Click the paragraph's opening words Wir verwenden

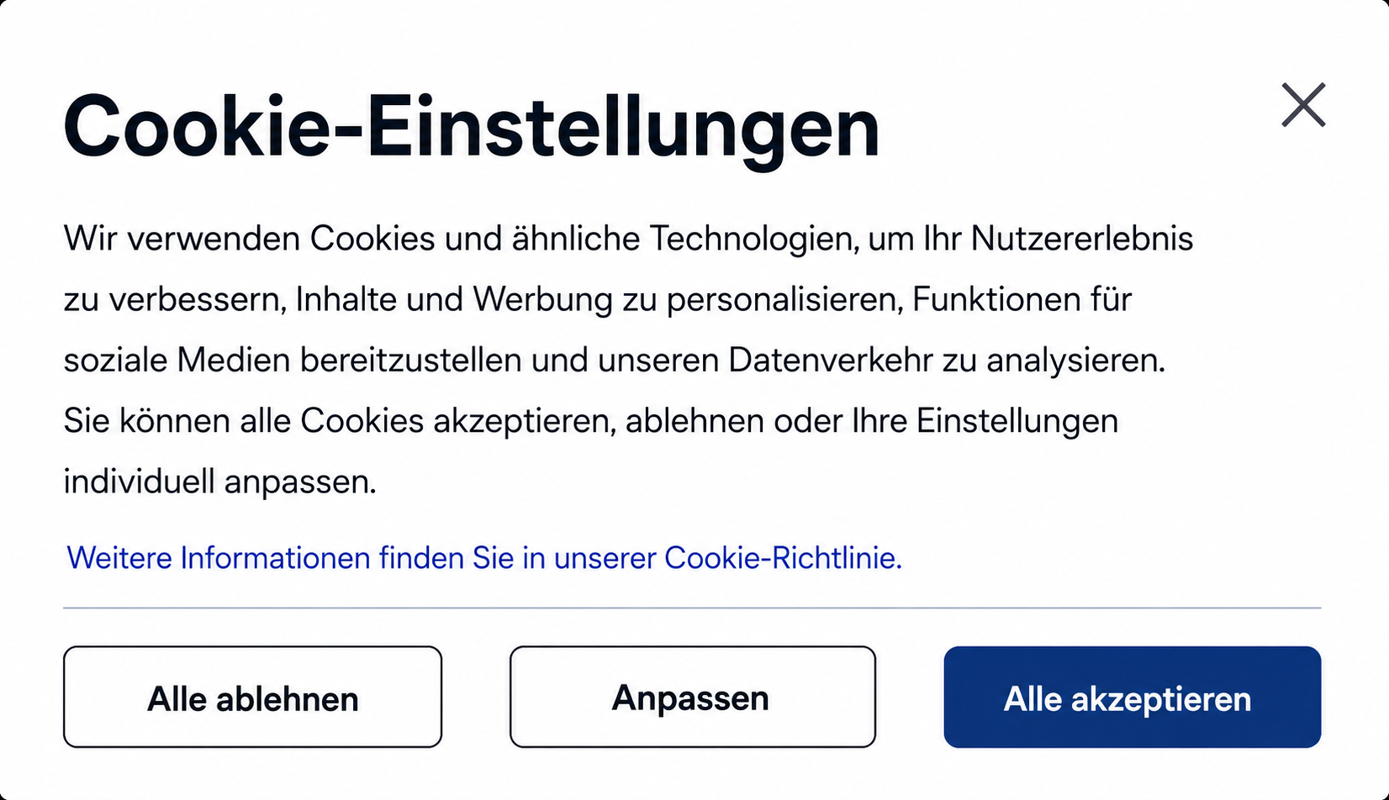tap(182, 239)
